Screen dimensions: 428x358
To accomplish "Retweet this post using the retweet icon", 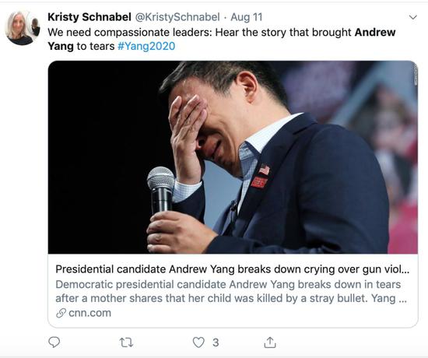I will 126,342.
